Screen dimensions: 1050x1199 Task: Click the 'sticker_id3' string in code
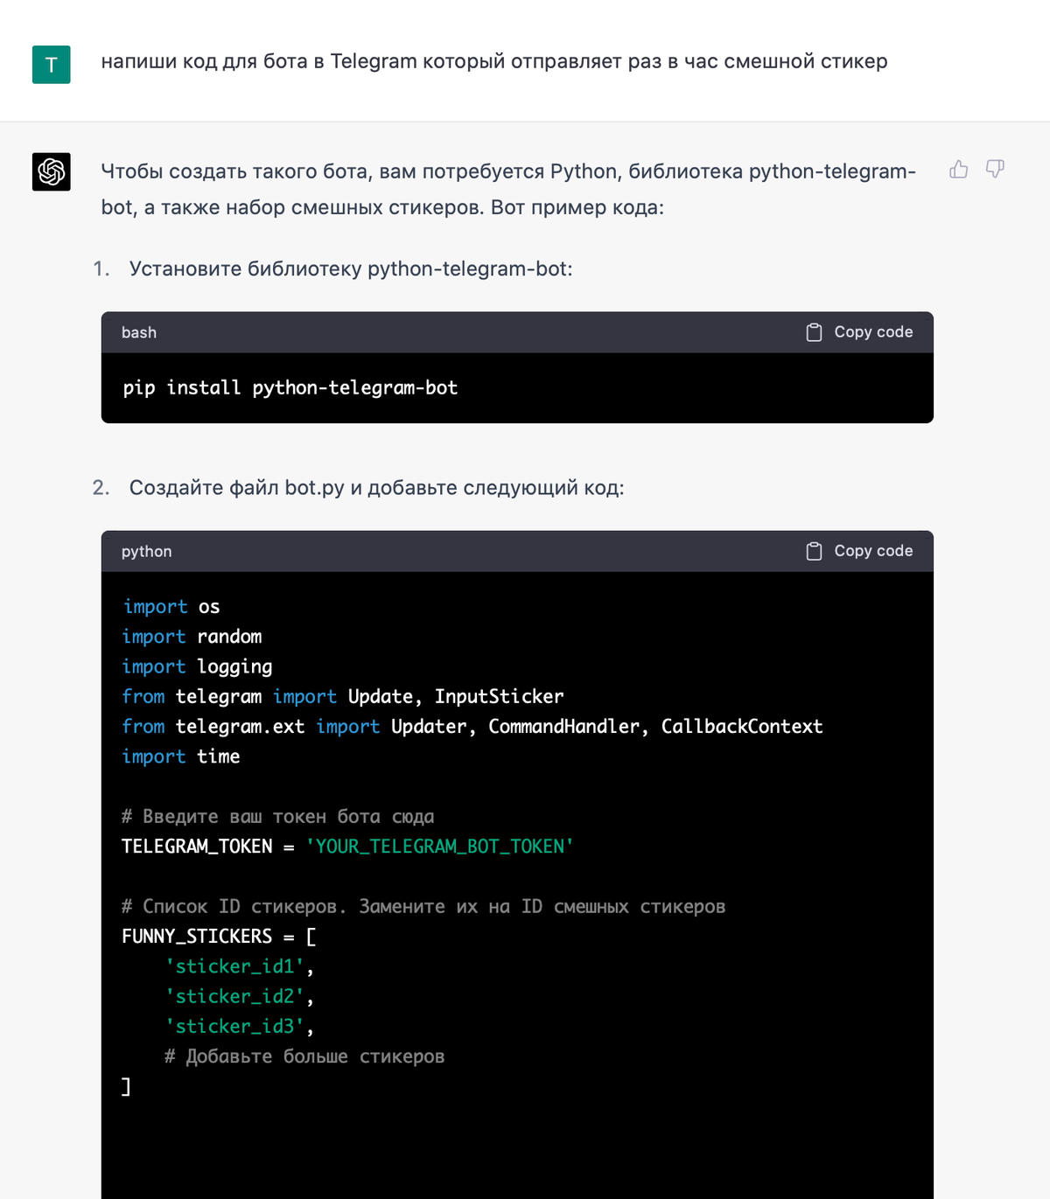coord(234,1026)
